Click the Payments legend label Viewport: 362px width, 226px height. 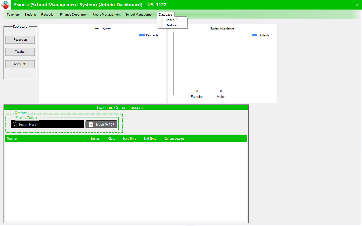pyautogui.click(x=152, y=35)
